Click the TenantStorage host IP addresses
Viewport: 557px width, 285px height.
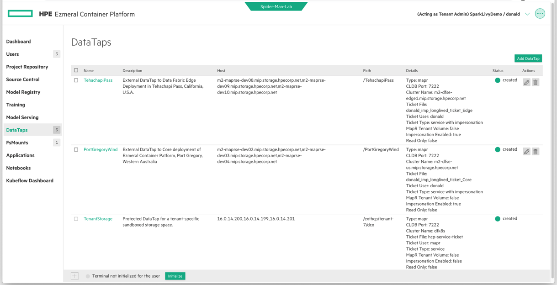pyautogui.click(x=256, y=219)
